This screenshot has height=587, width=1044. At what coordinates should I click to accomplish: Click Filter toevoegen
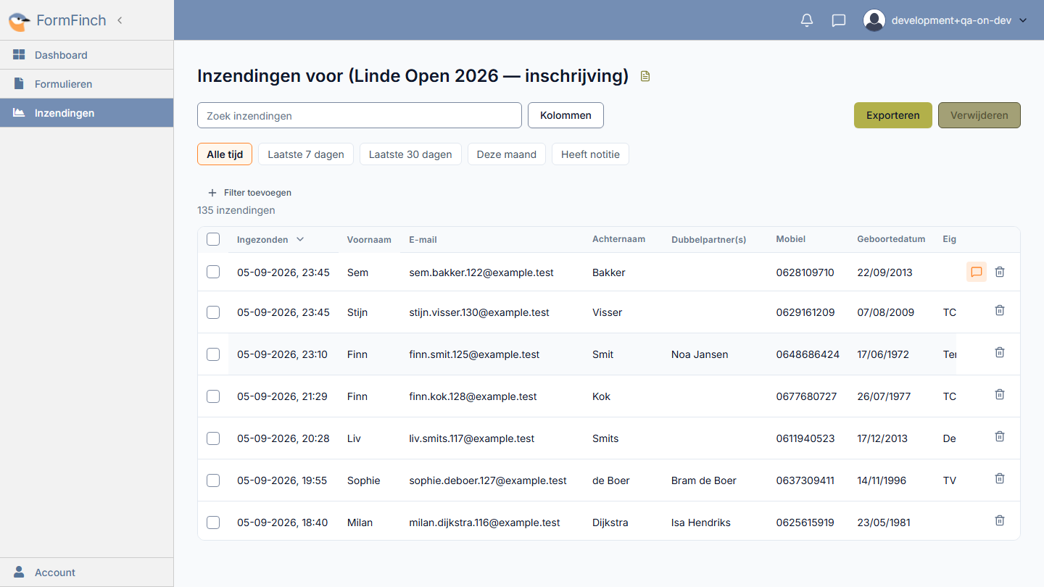(250, 193)
